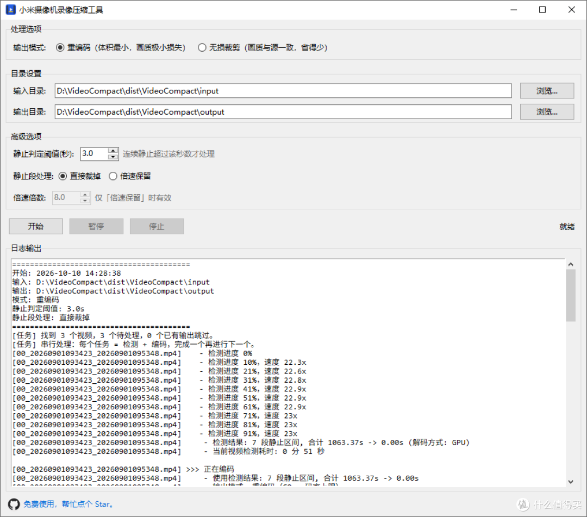This screenshot has height=517, width=587.
Task: Browse for the 输出目录 folder
Action: pyautogui.click(x=547, y=112)
